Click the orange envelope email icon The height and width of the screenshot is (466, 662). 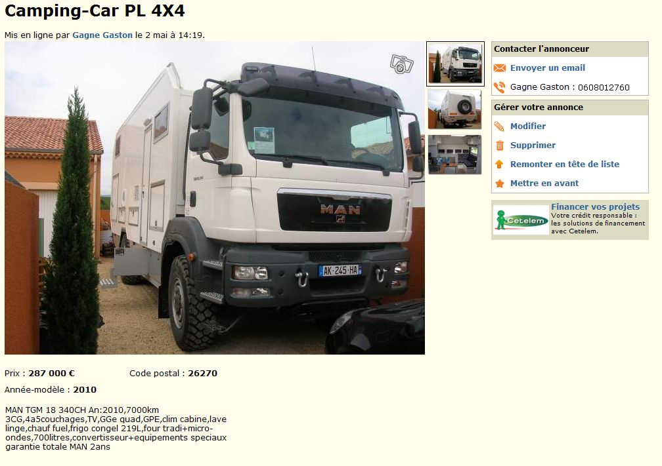click(499, 68)
